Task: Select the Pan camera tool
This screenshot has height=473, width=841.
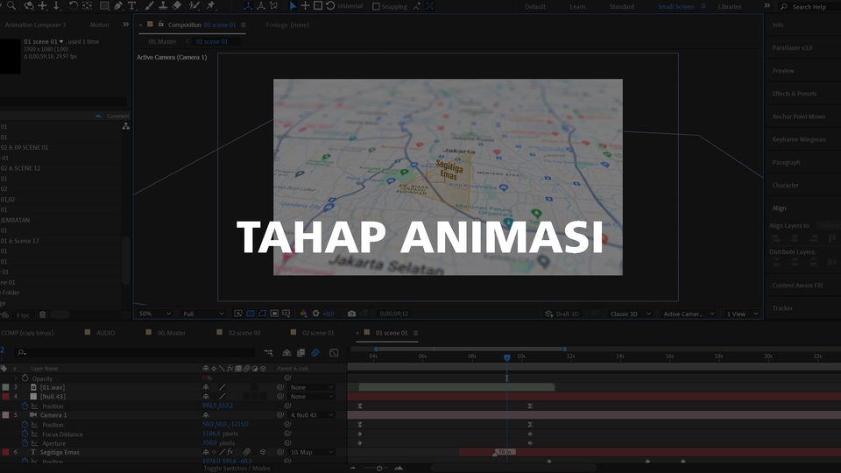Action: point(42,6)
